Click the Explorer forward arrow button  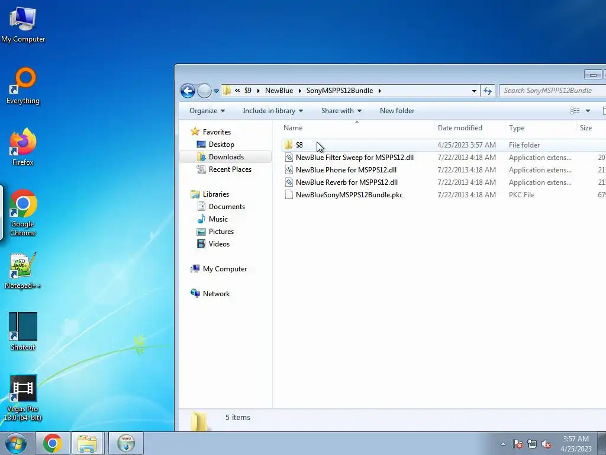(204, 91)
